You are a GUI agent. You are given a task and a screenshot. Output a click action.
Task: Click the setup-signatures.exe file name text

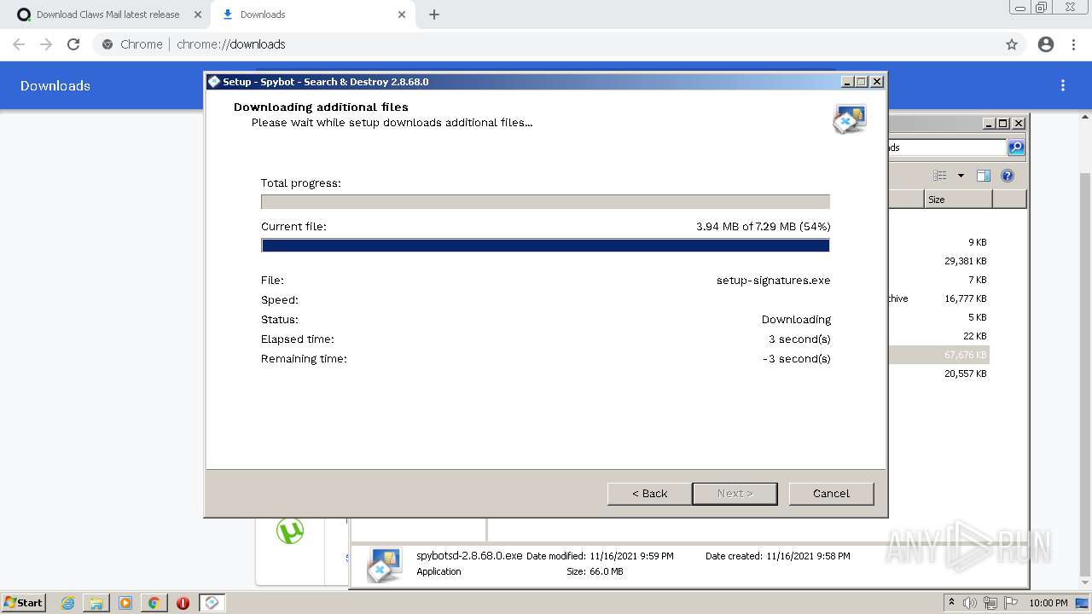773,280
